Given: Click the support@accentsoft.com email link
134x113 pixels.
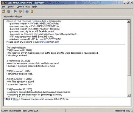Looking at the screenshot, I should pyautogui.click(x=47, y=42).
